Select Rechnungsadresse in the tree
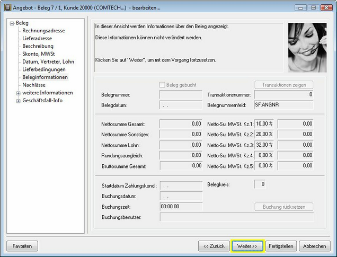Screen dimensions: 337x257 point(43,31)
